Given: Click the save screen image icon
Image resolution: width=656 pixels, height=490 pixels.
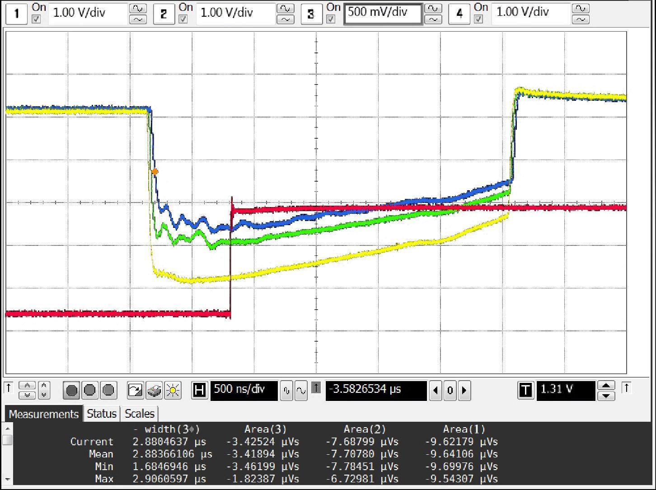Looking at the screenshot, I should click(135, 390).
